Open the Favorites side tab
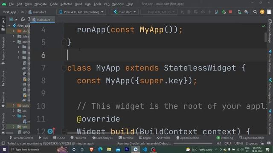 [3, 99]
